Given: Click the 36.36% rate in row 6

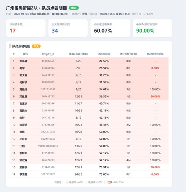Looking at the screenshot, I should tap(104, 96).
